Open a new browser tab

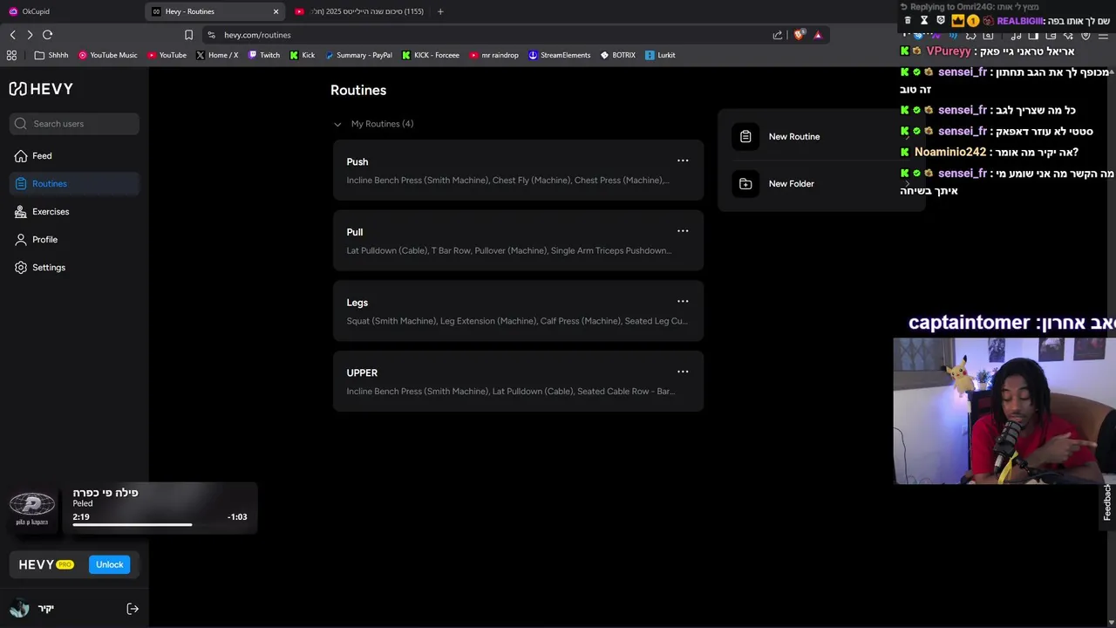coord(440,11)
